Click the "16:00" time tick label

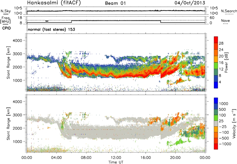[x=145, y=158]
